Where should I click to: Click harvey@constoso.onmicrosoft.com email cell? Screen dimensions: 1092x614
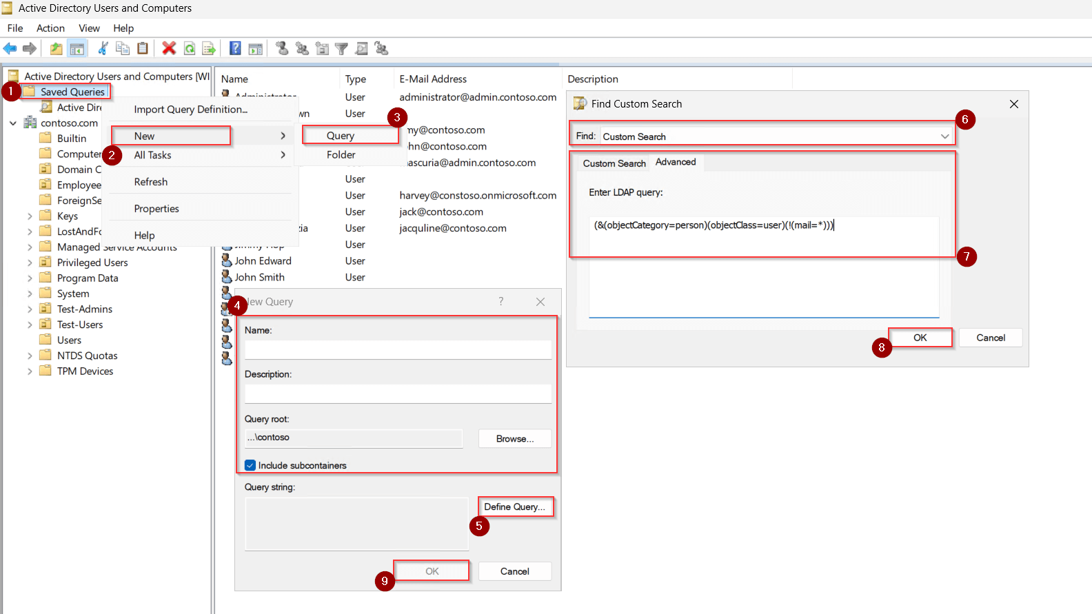(x=478, y=195)
